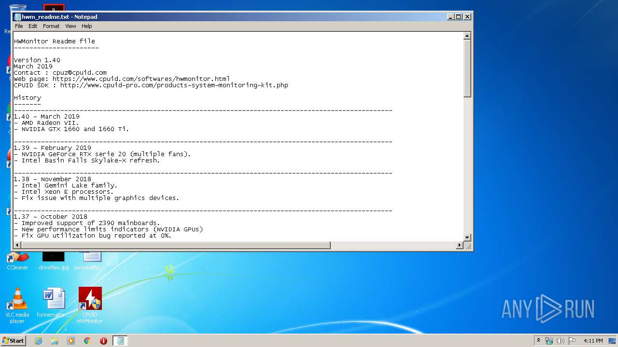Click the '1.37 - October 2018' entry

[x=51, y=217]
